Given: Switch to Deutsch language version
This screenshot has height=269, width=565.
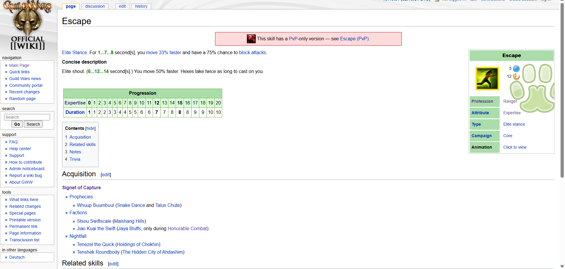Looking at the screenshot, I should [17, 257].
